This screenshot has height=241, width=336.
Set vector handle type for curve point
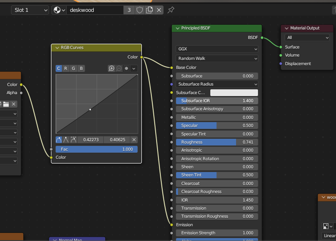pos(66,140)
